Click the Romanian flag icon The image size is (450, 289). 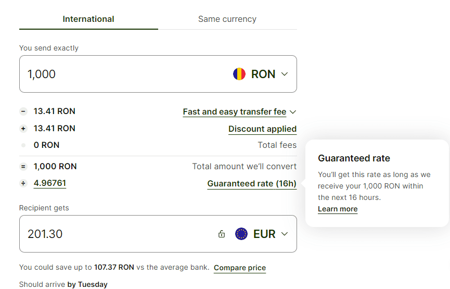click(x=239, y=74)
